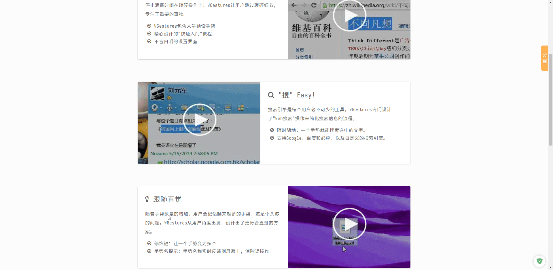Viewport: 553px width, 270px height.
Task: Click the paragraph starting 停止浪费时间
Action: pyautogui.click(x=211, y=10)
